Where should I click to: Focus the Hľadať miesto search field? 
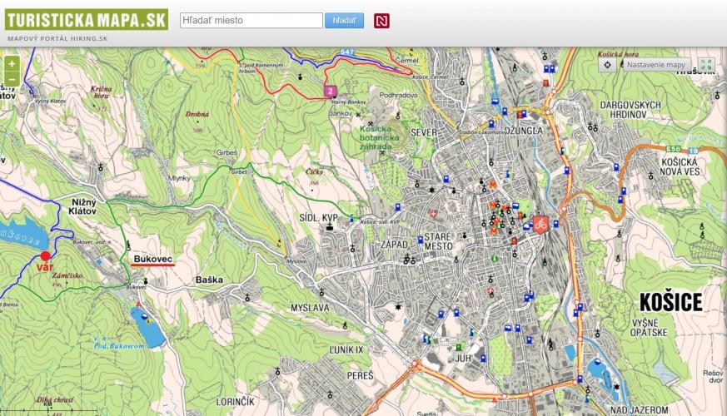[251, 21]
